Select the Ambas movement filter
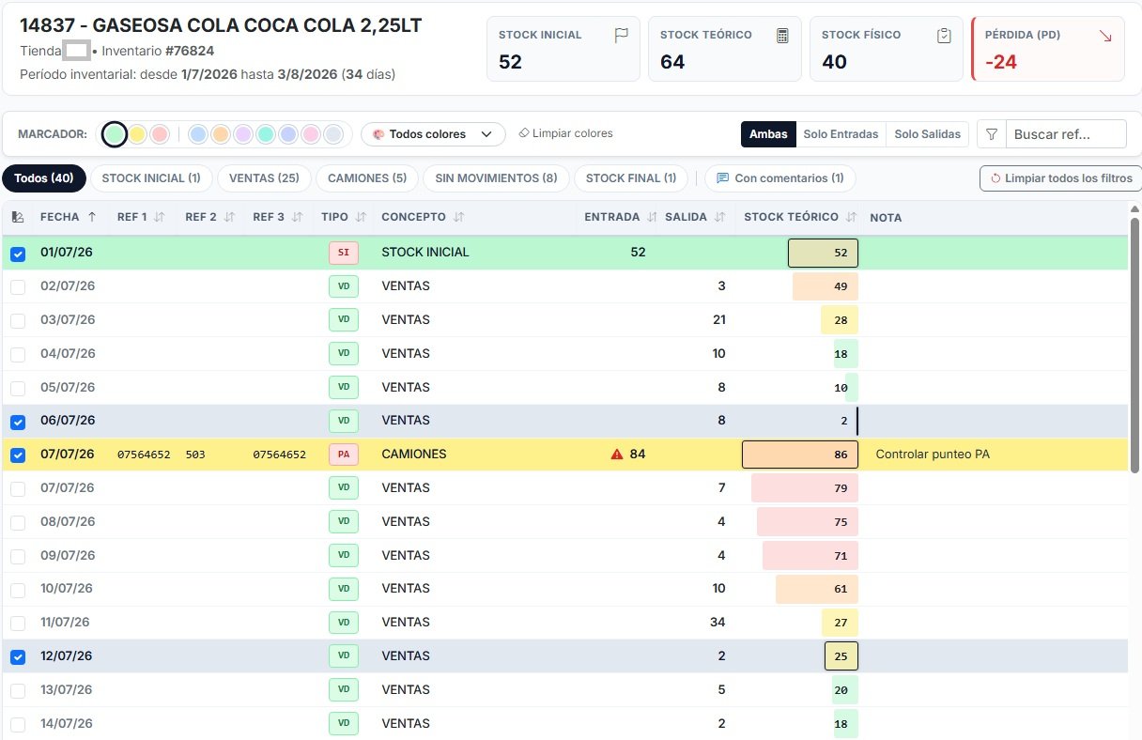The height and width of the screenshot is (740, 1142). pyautogui.click(x=768, y=134)
